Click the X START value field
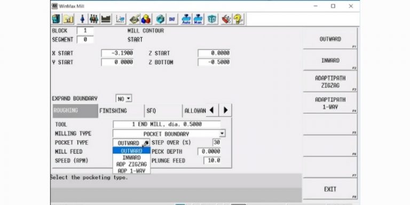 (117, 53)
